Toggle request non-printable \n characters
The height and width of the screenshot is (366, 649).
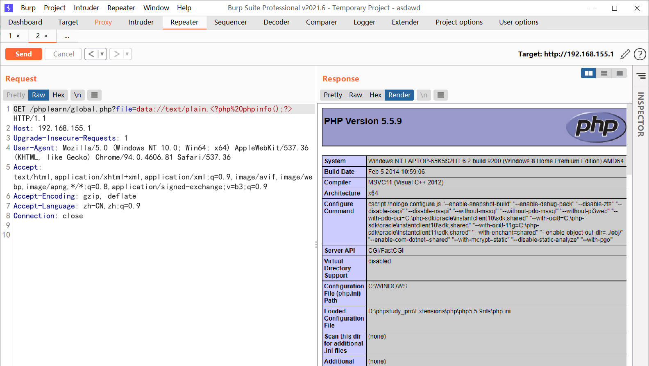pyautogui.click(x=77, y=95)
